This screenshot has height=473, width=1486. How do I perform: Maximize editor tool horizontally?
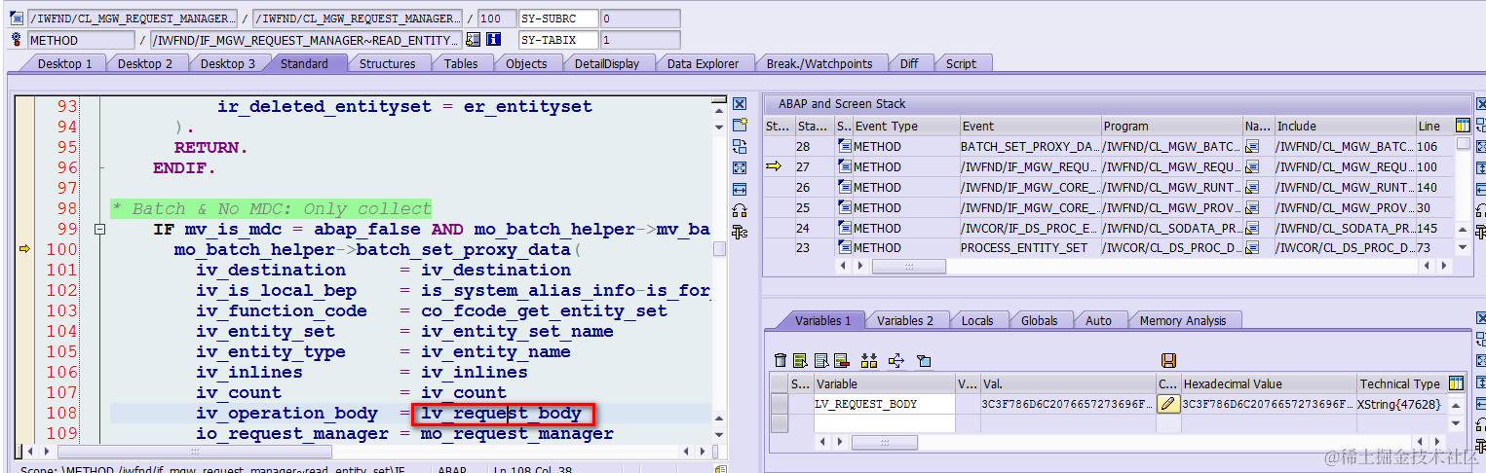[739, 189]
